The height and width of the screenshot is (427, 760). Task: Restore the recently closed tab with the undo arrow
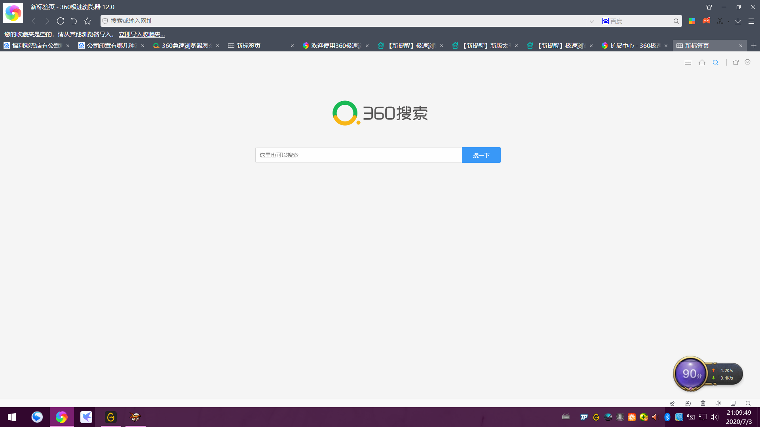74,21
